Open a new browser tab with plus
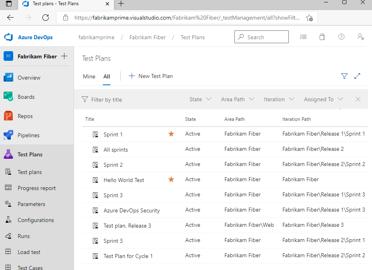The width and height of the screenshot is (372, 270). coord(121,4)
